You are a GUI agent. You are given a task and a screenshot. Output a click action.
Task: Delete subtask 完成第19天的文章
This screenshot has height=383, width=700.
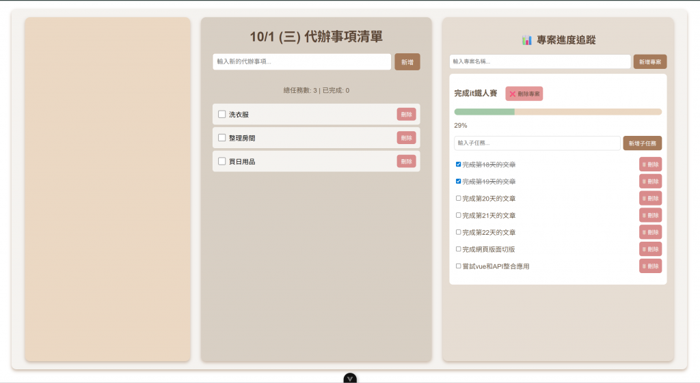(x=651, y=182)
